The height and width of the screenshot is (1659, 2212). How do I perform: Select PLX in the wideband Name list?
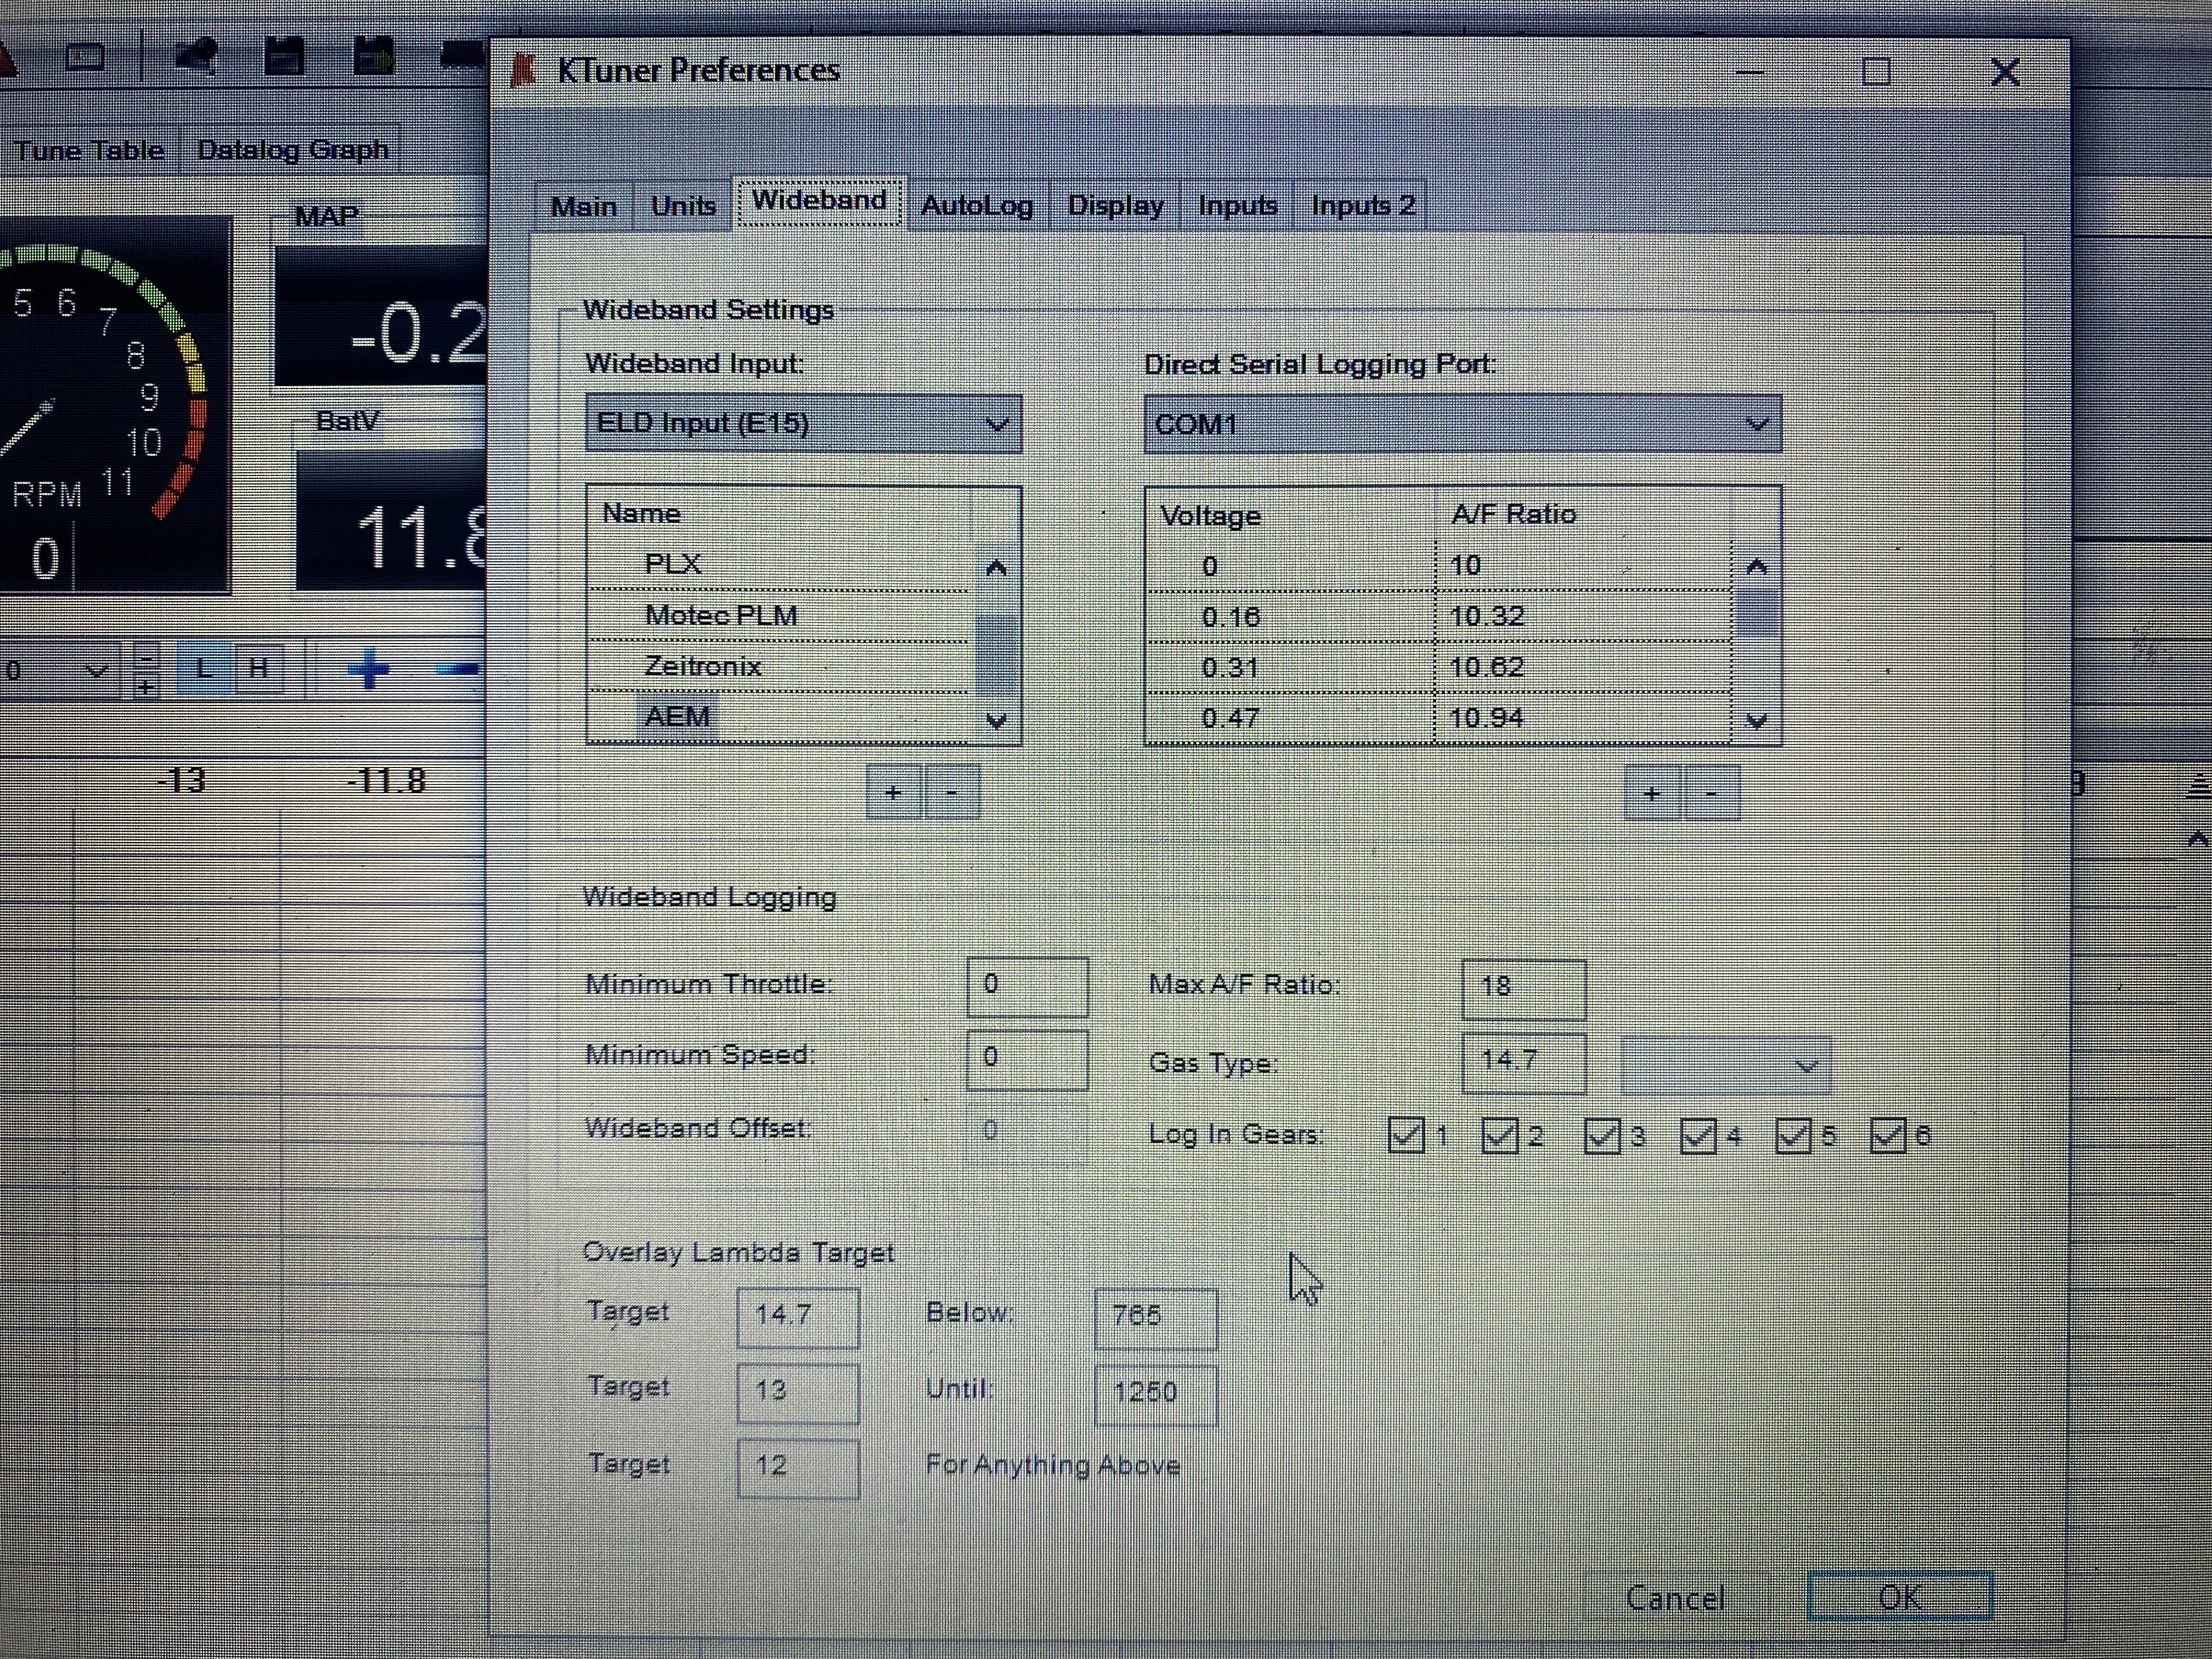(x=779, y=565)
